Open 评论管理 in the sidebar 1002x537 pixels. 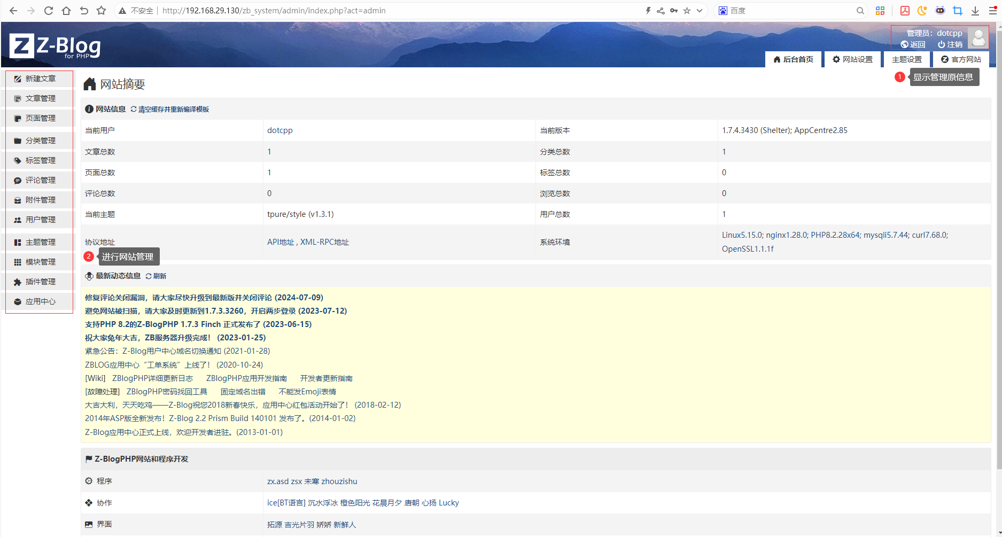coord(40,180)
